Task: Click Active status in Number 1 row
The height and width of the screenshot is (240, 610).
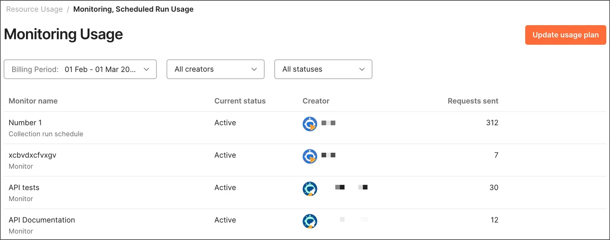Action: click(x=225, y=123)
